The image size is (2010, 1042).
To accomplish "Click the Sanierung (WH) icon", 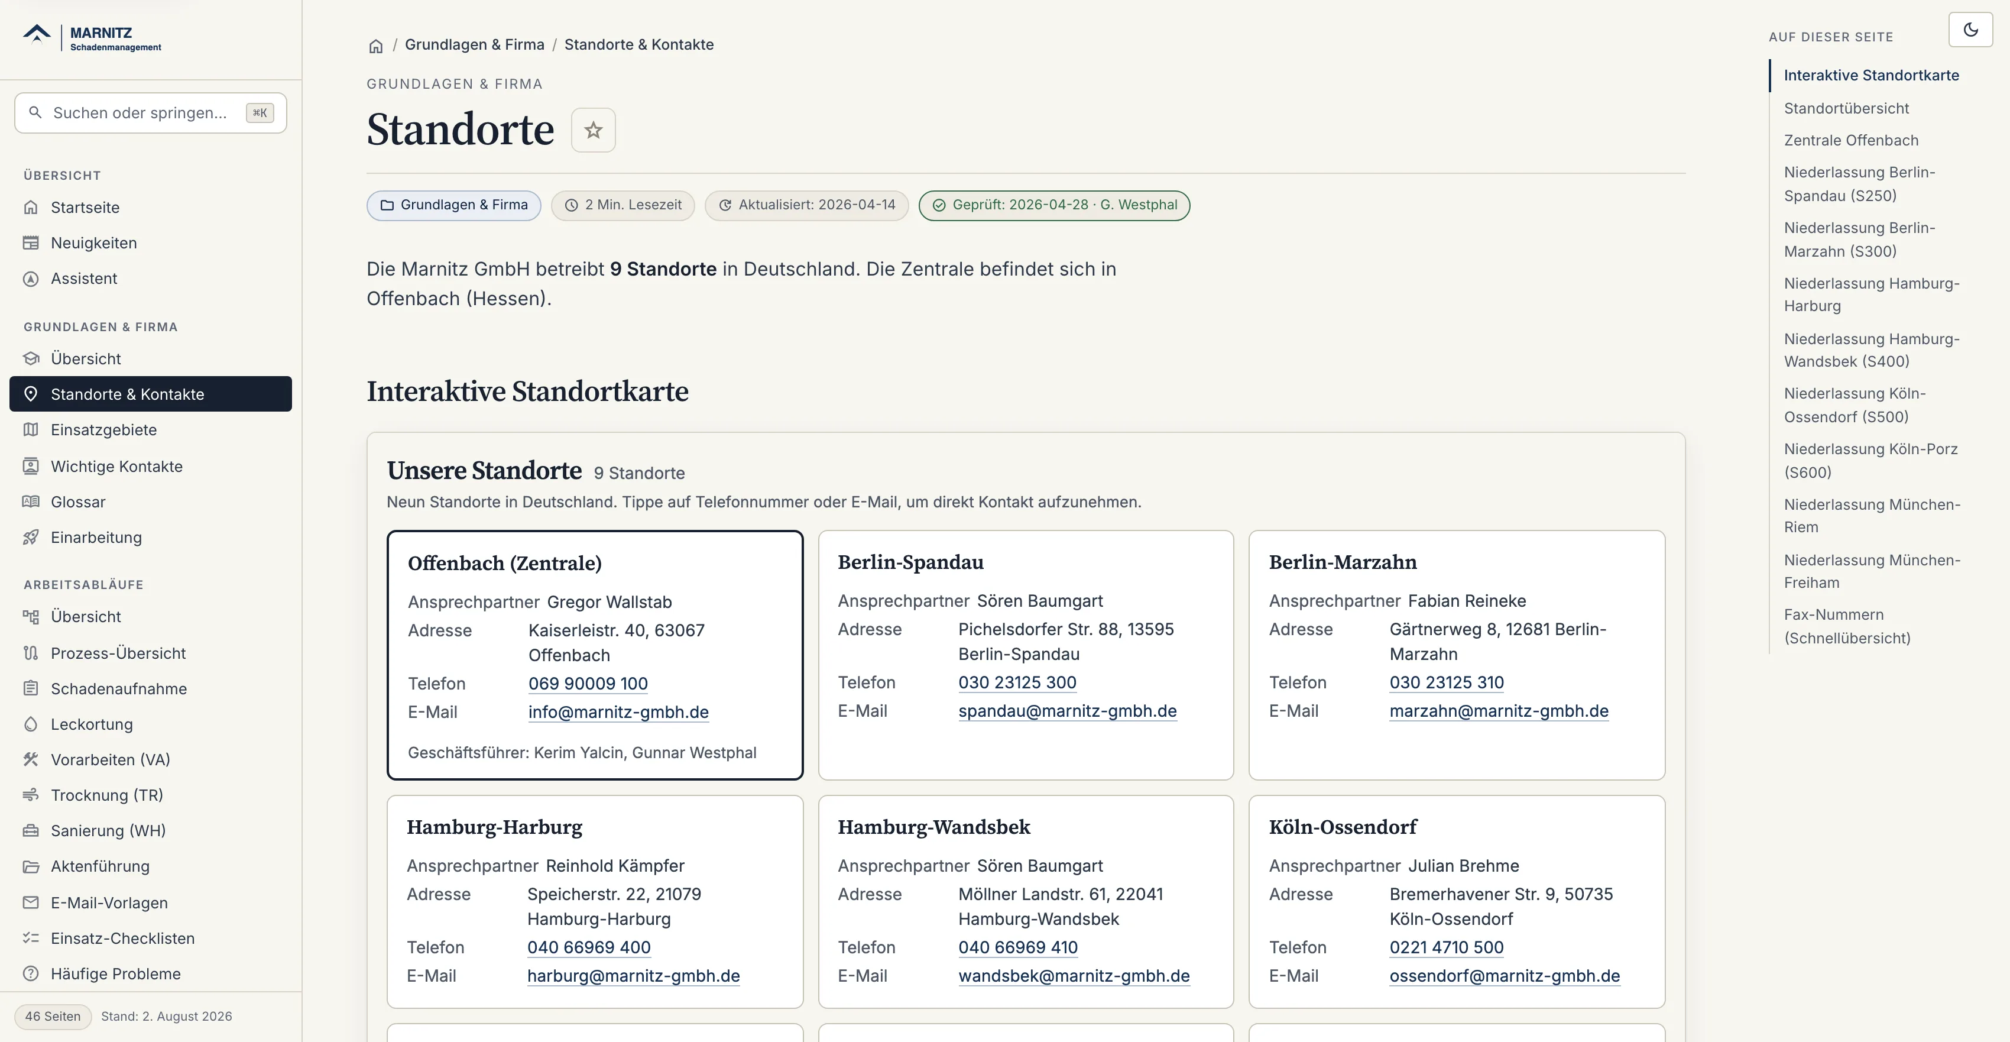I will [x=31, y=830].
